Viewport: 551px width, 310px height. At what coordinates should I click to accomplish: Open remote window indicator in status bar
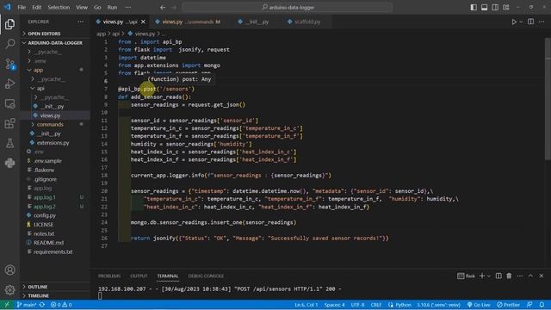click(x=7, y=305)
